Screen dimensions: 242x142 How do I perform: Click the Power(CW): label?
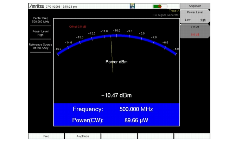pyautogui.click(x=88, y=120)
